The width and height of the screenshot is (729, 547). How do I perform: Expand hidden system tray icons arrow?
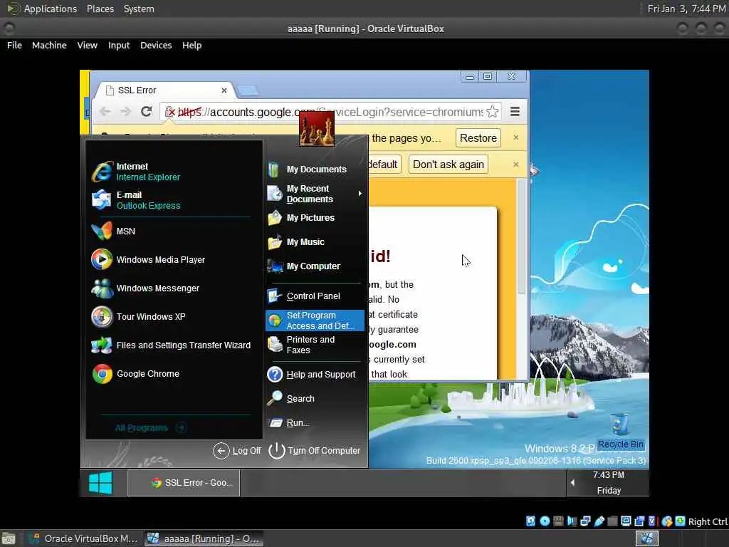(x=572, y=483)
